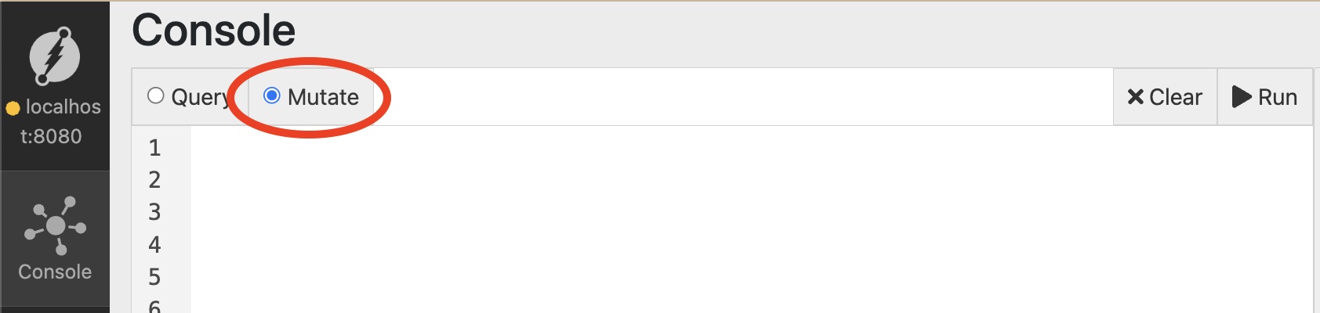Screen dimensions: 1320x313
Task: Click the yellow connection status dot
Action: [13, 108]
